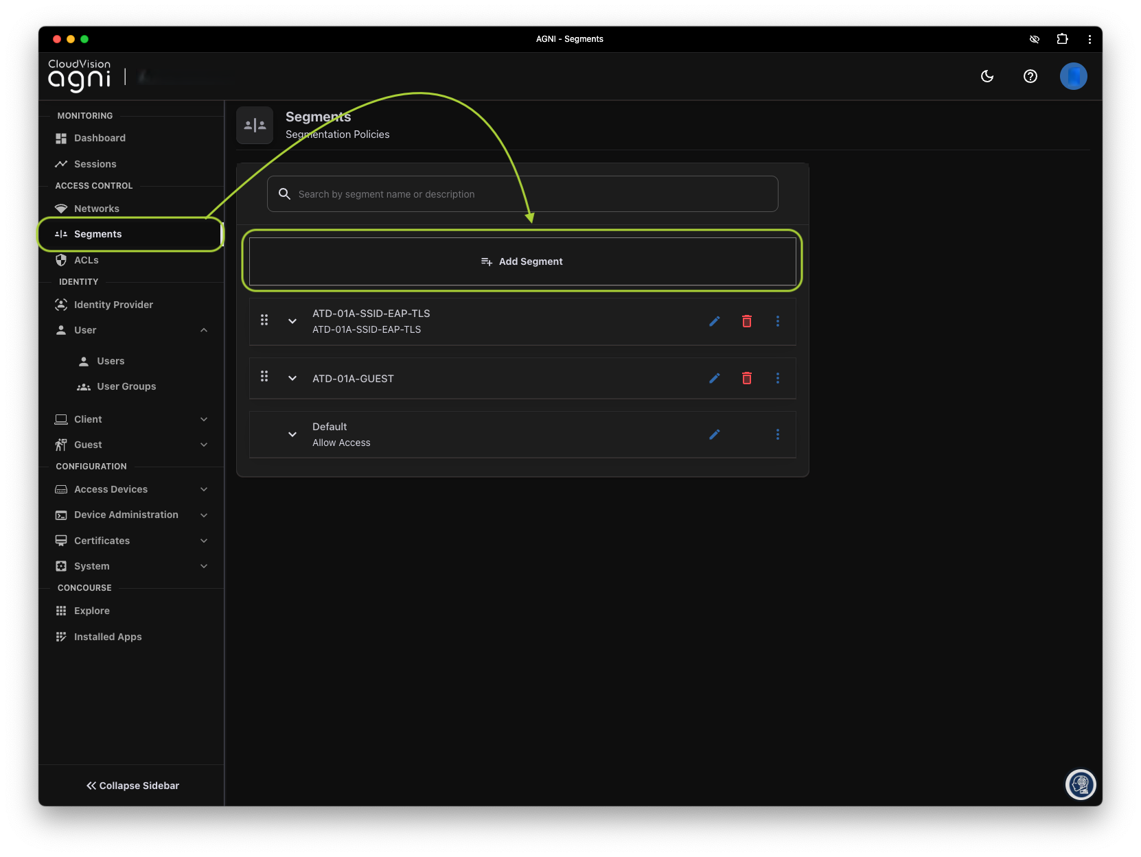Click the edit pencil for ATD-01A-SSID-EAP-TLS segment
The height and width of the screenshot is (857, 1141).
[714, 321]
